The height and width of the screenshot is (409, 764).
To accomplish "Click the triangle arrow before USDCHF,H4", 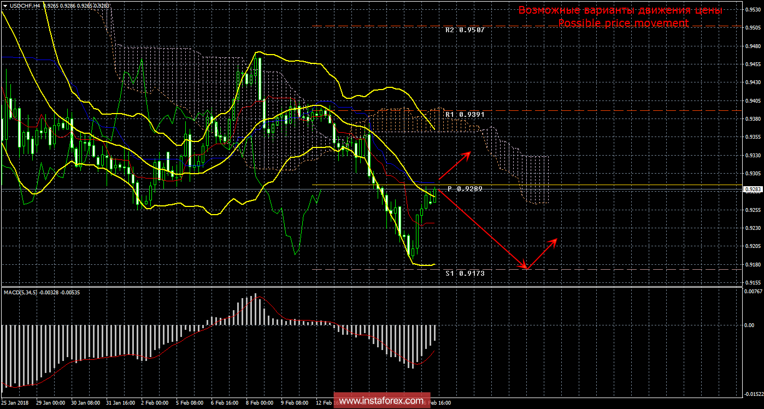I will point(5,5).
